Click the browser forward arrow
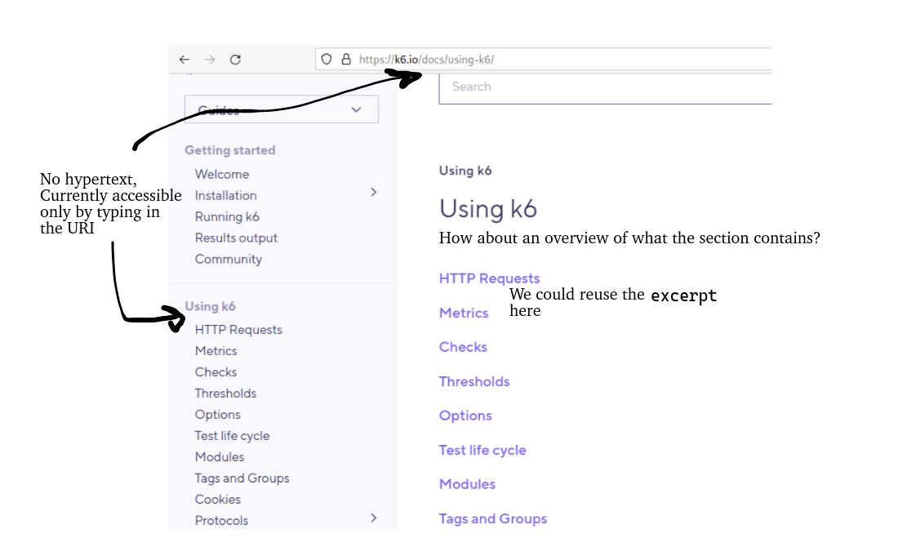Image resolution: width=907 pixels, height=547 pixels. tap(209, 60)
